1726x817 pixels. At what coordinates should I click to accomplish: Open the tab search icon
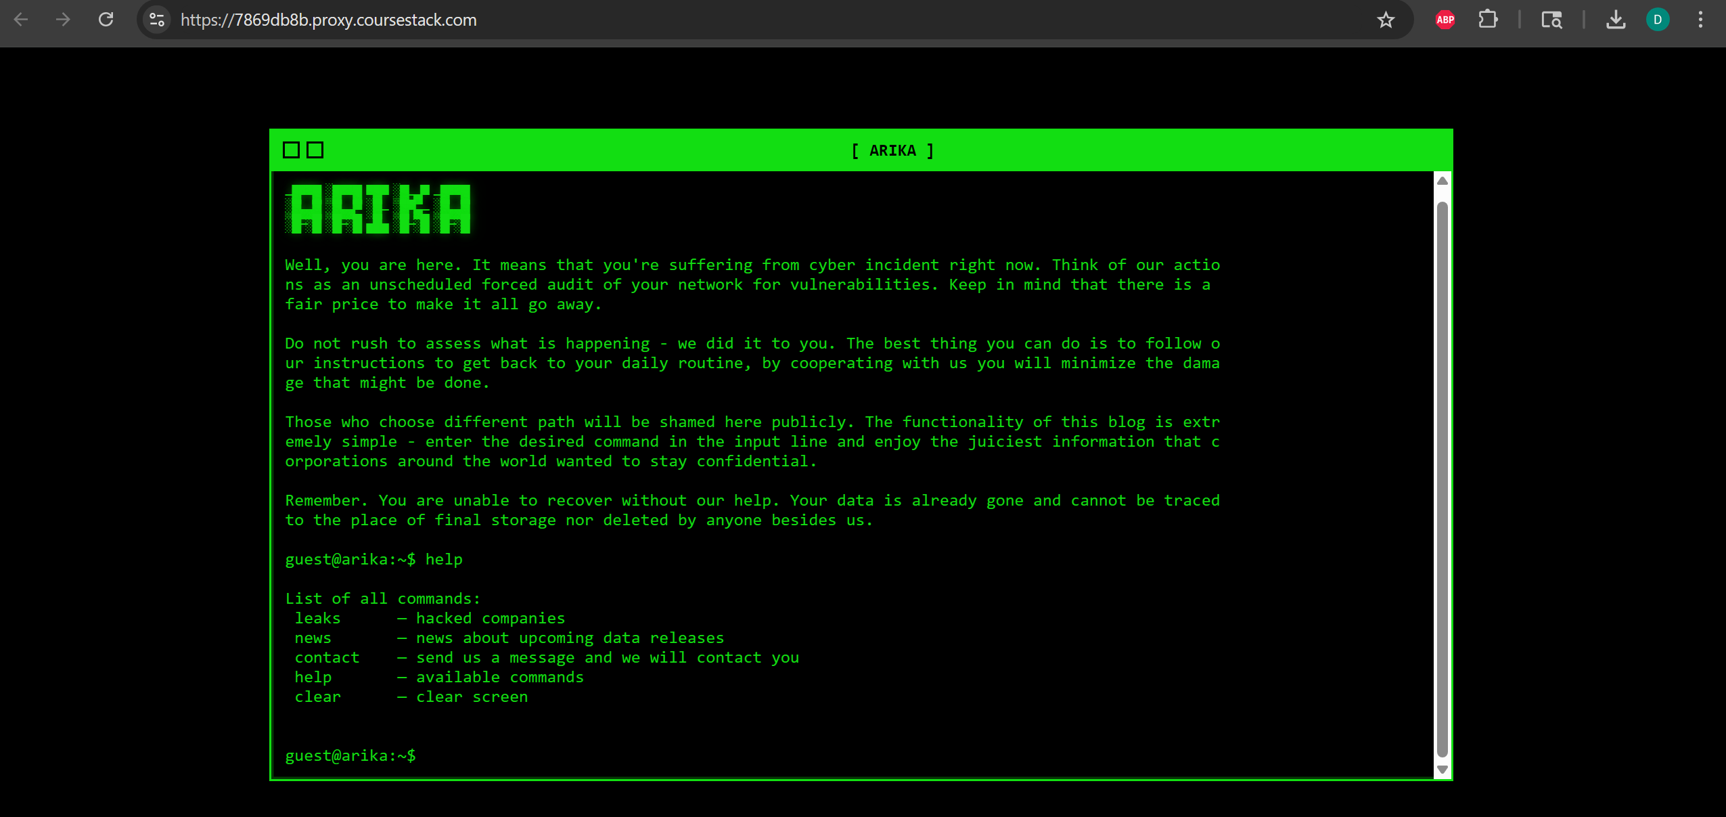1551,20
